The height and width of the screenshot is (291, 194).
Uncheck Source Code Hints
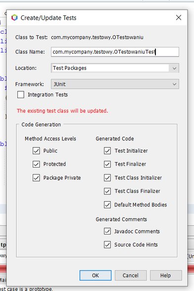tap(107, 244)
